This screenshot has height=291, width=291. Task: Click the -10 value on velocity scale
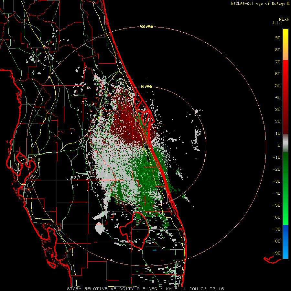[x=276, y=157]
